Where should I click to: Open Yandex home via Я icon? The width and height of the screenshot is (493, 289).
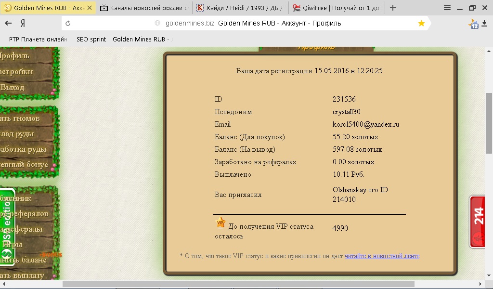coord(23,23)
